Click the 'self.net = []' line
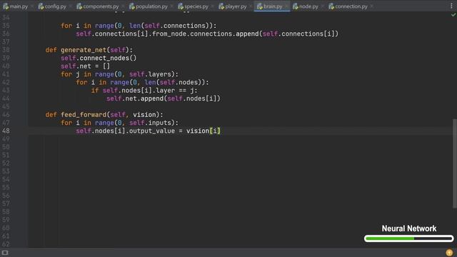 click(85, 66)
